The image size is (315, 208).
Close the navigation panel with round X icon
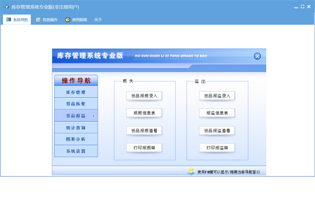(x=257, y=56)
